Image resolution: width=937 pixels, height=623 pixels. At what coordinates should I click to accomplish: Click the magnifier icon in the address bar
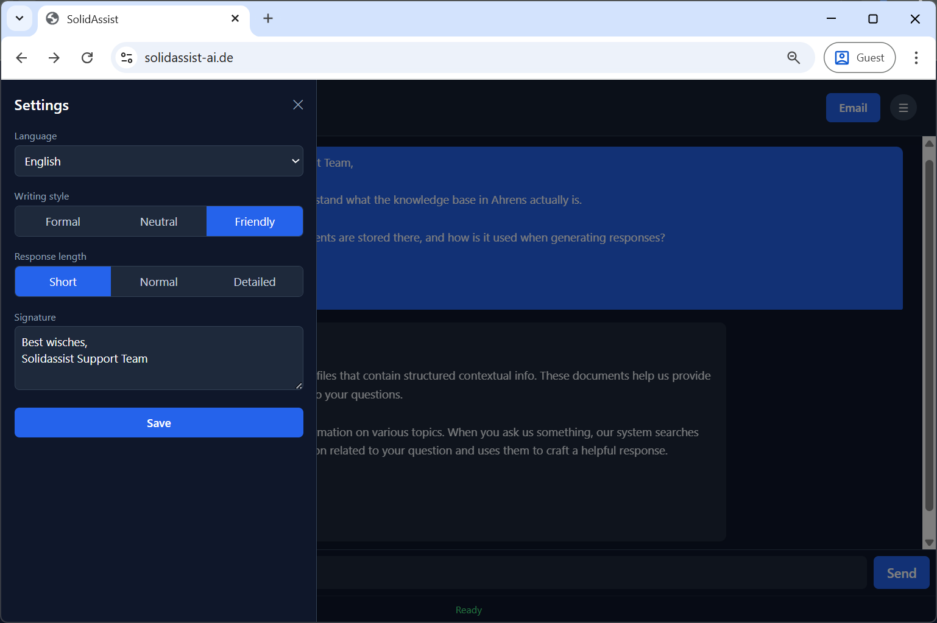coord(793,57)
